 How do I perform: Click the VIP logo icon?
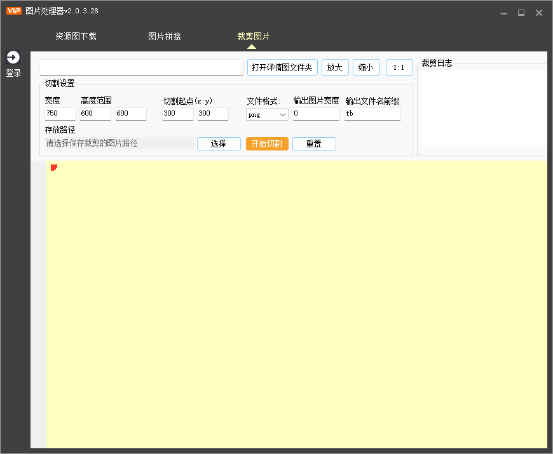(14, 11)
